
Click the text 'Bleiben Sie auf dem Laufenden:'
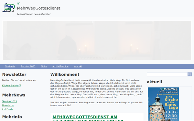(19, 80)
